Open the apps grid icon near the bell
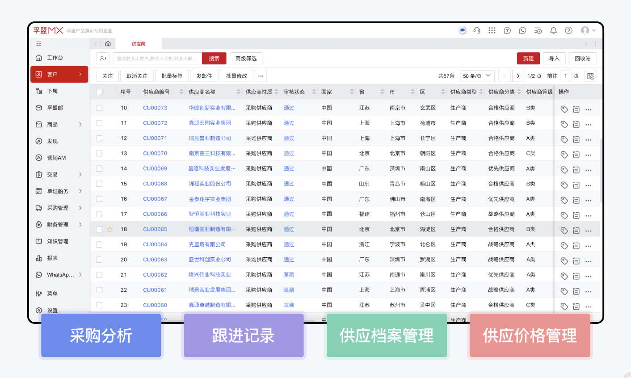Screen dimensions: 631x378 492,30
